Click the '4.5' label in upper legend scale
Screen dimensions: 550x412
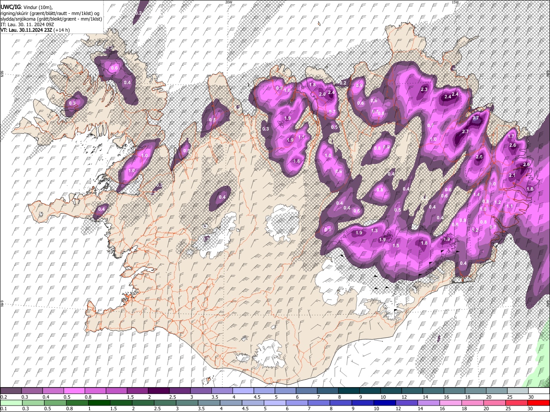point(257,397)
